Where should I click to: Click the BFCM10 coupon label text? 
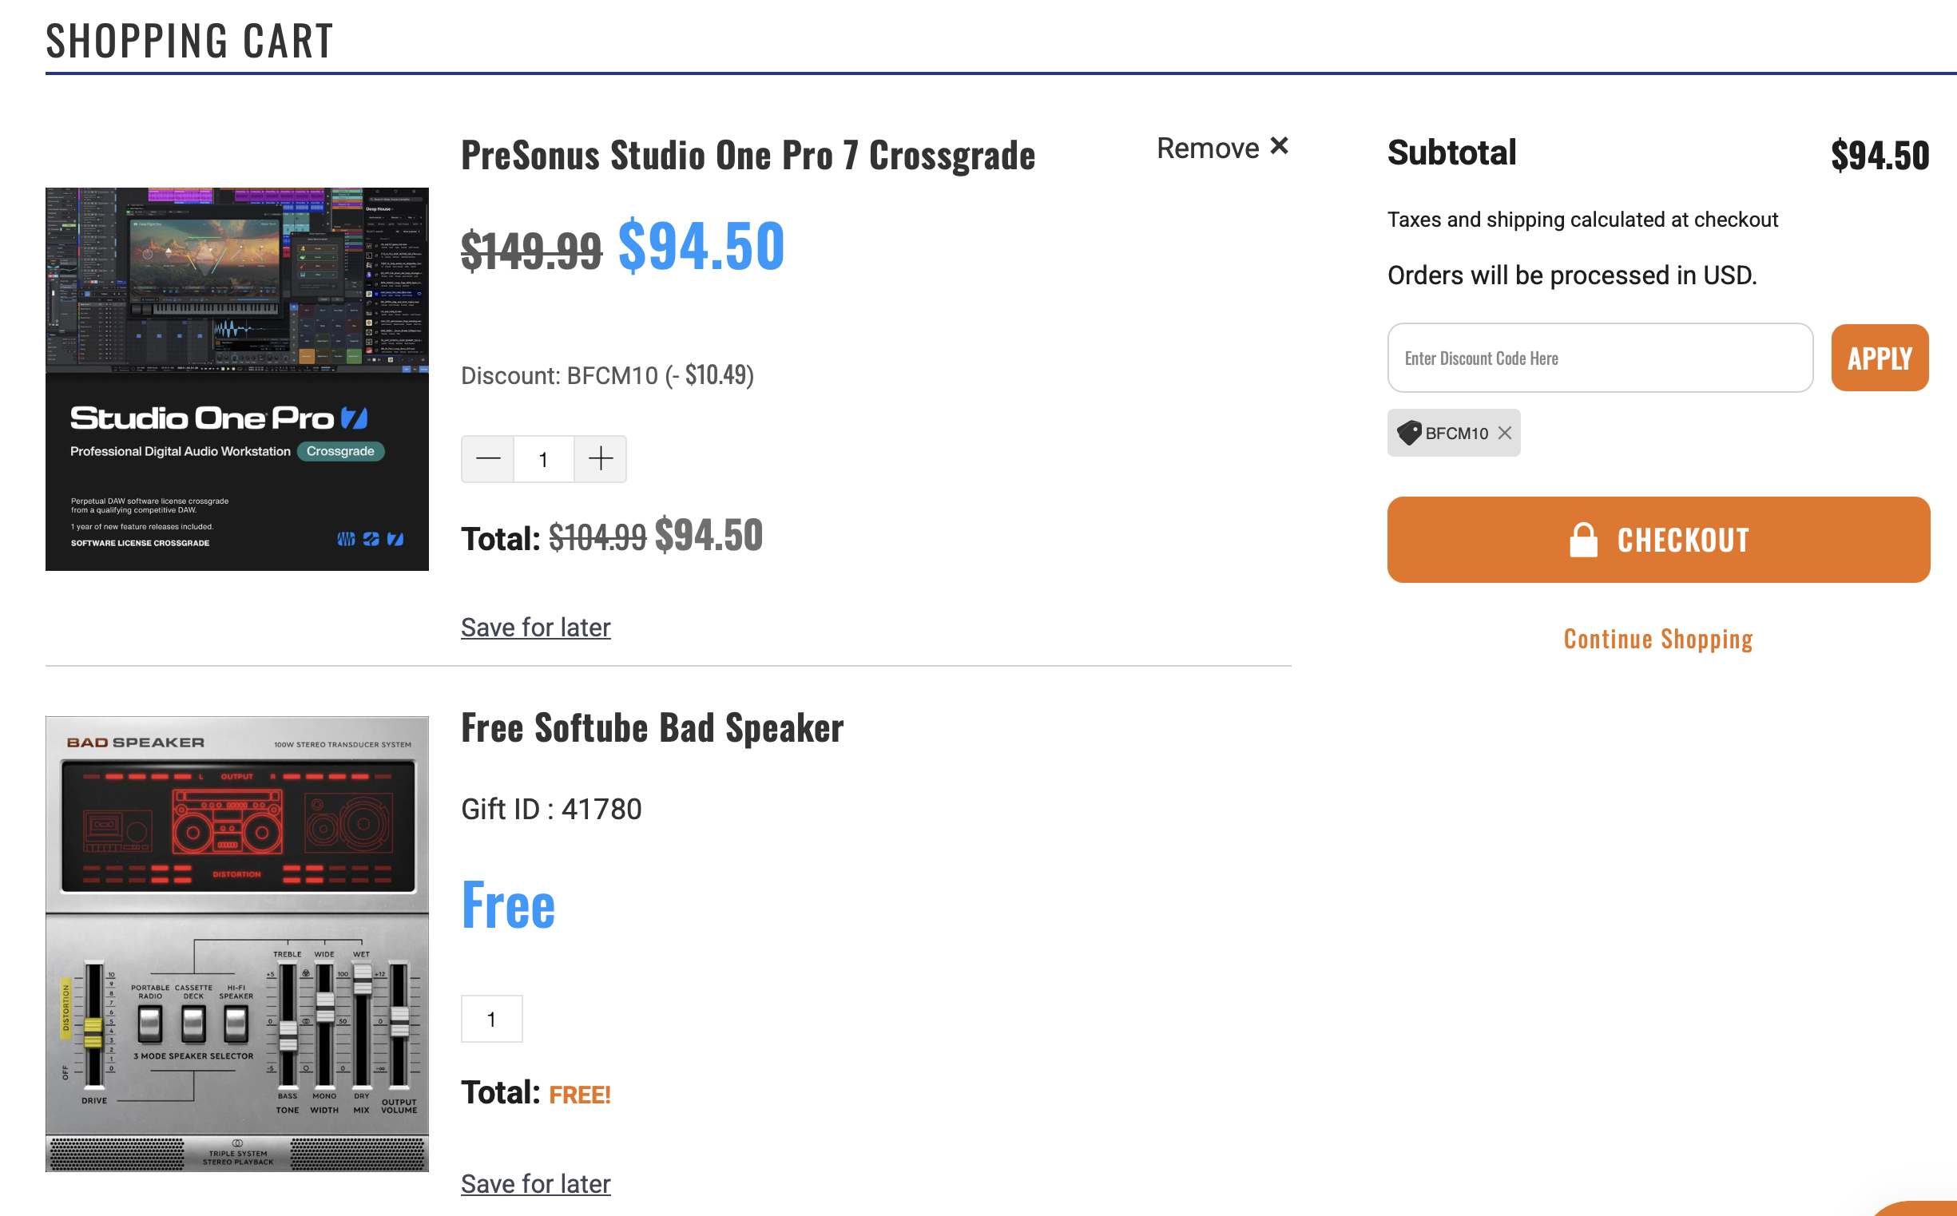pyautogui.click(x=1457, y=434)
